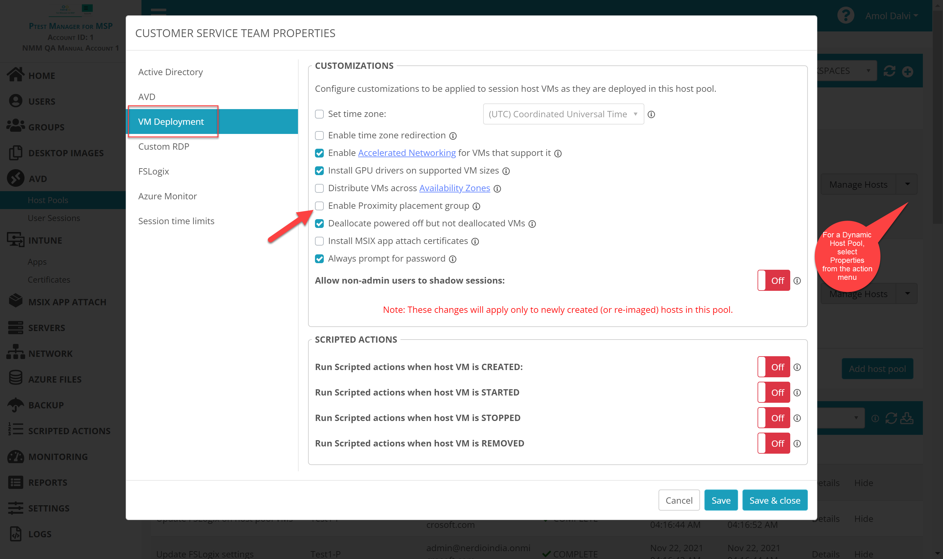Click info icon for scripted actions when VM REMOVED
This screenshot has height=559, width=943.
(797, 444)
